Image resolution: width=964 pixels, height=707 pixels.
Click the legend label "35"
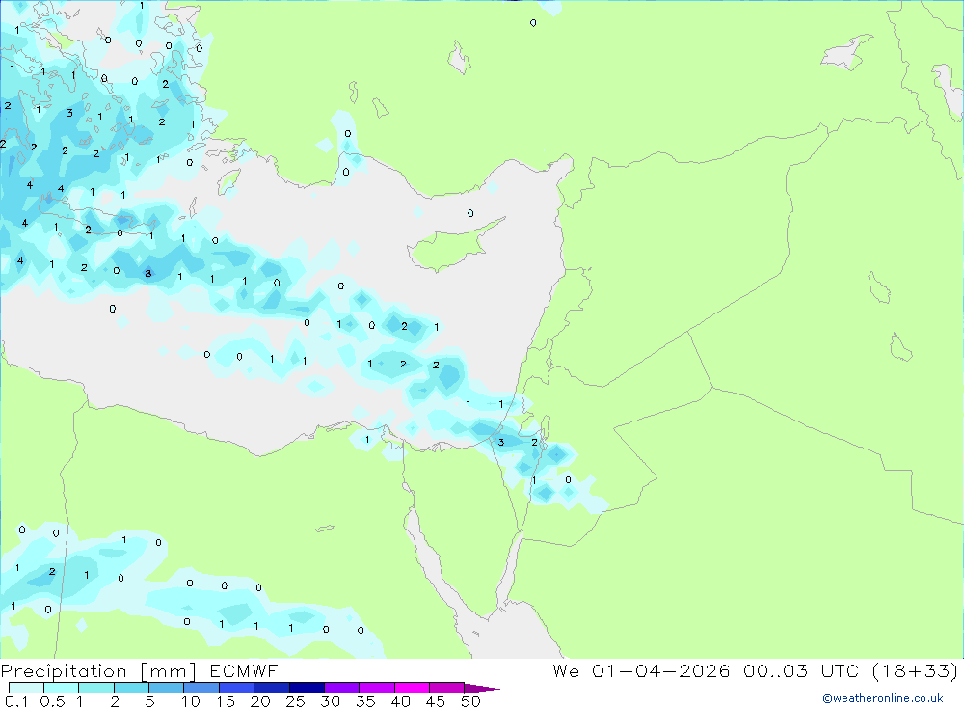tap(365, 701)
